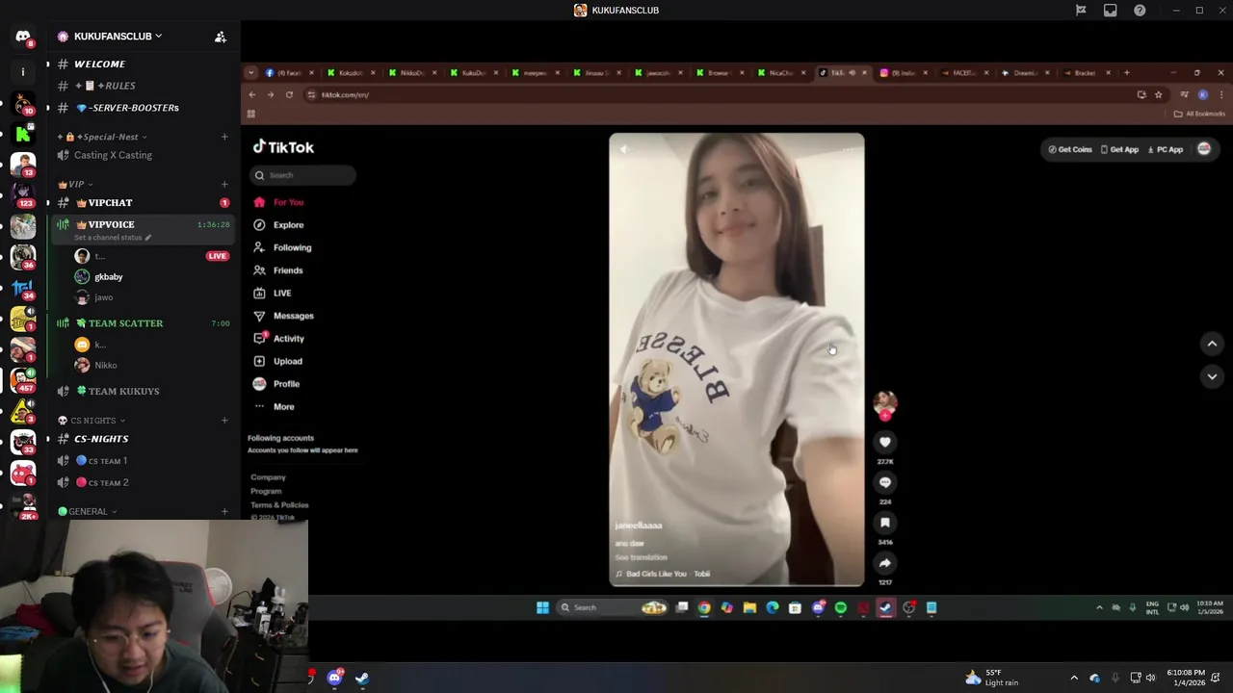The width and height of the screenshot is (1233, 693).
Task: Click user gkbaby in VIPVOICE
Action: pos(108,277)
